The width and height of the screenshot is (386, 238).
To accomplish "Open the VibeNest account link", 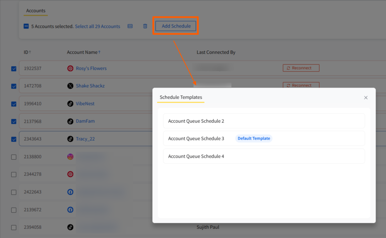I will [85, 104].
